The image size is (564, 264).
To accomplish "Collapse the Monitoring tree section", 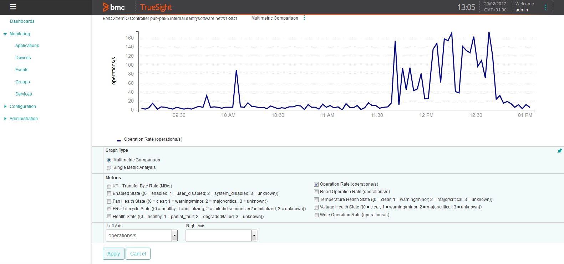I will click(x=5, y=34).
